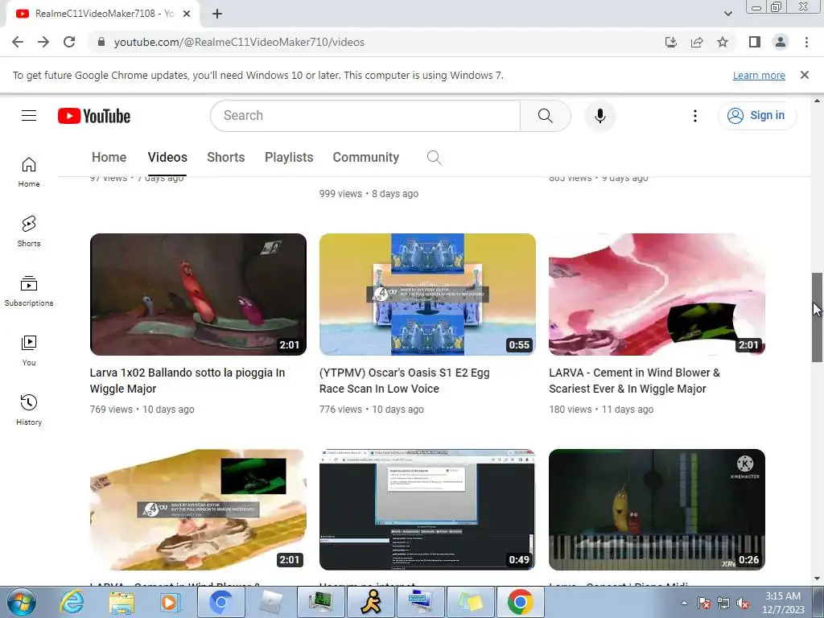The height and width of the screenshot is (618, 824).
Task: Open YouTube settings three-dot menu
Action: tap(694, 116)
